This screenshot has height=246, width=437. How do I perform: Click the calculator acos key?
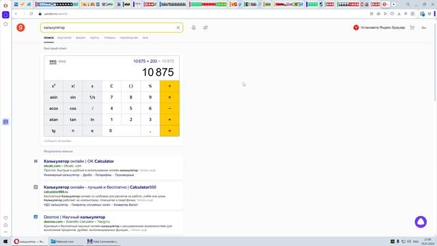53,109
